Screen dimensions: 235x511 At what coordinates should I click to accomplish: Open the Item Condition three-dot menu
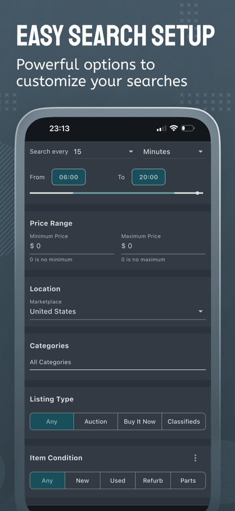[x=195, y=458]
